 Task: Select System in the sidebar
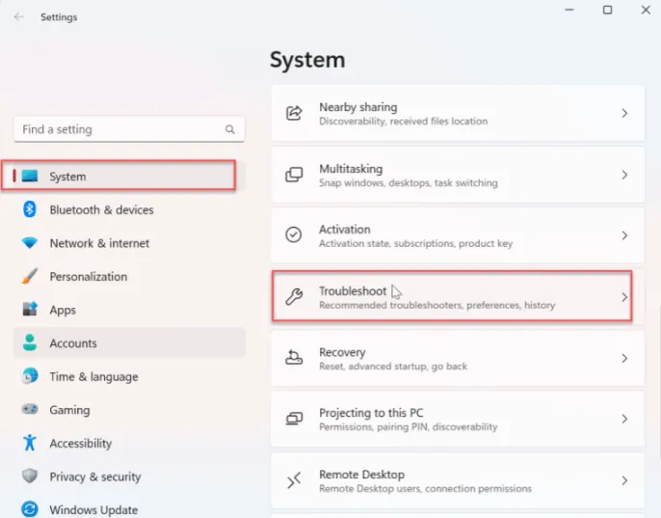pos(67,177)
